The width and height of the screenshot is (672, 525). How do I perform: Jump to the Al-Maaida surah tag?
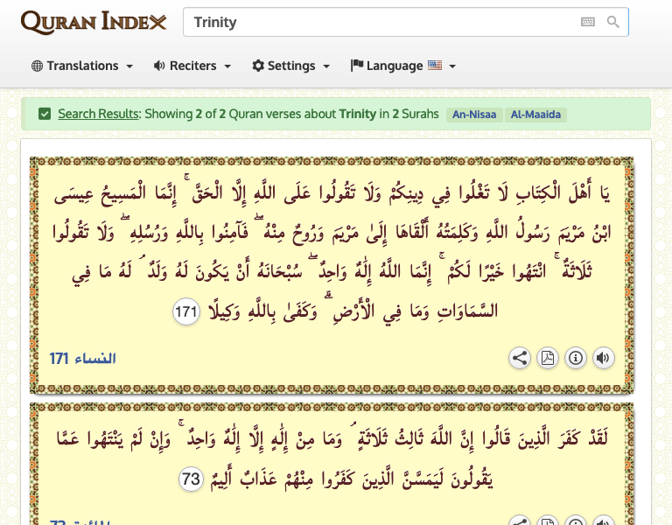coord(535,115)
